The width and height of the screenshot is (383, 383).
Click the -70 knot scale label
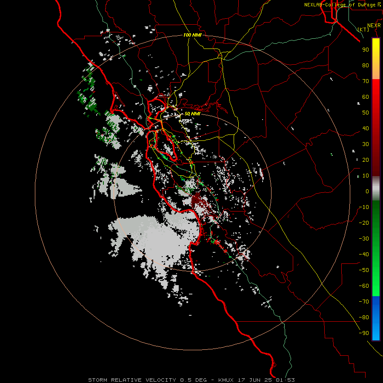(364, 302)
